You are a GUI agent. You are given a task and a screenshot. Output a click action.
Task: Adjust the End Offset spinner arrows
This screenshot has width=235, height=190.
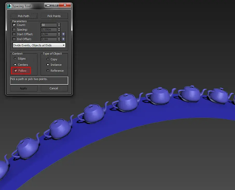click(x=59, y=39)
